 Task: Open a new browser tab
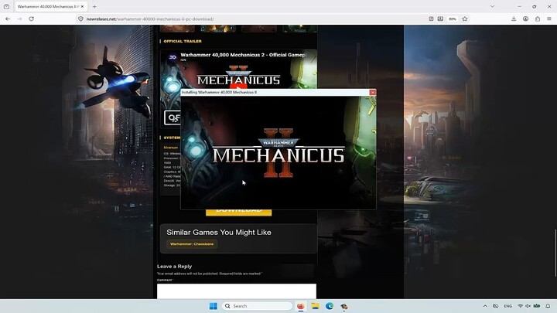pyautogui.click(x=94, y=6)
